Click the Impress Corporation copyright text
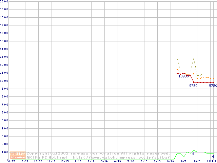The width and height of the screenshot is (217, 163). click(x=98, y=153)
